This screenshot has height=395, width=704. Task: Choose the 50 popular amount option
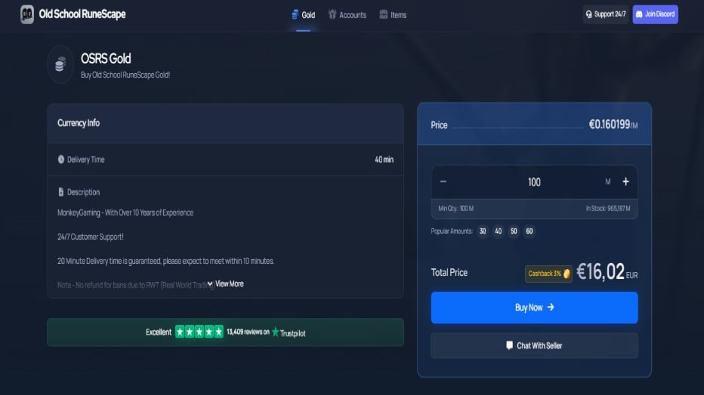point(514,231)
